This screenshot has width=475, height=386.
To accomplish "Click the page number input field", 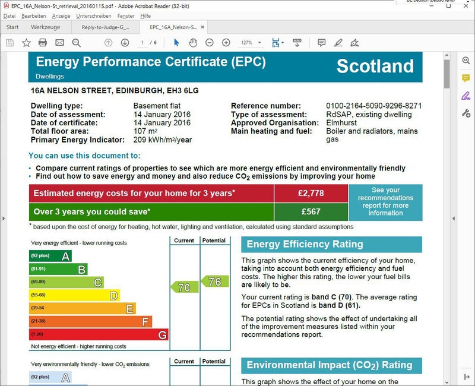I will 142,43.
